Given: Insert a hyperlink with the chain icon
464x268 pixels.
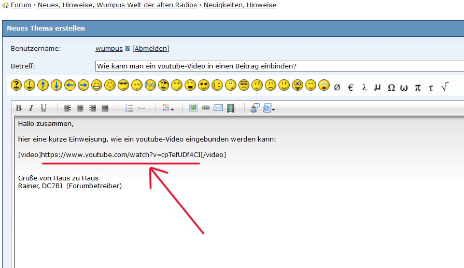Looking at the screenshot, I should (206, 108).
